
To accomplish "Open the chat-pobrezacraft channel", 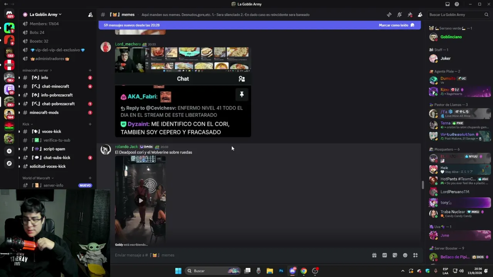I will [57, 104].
